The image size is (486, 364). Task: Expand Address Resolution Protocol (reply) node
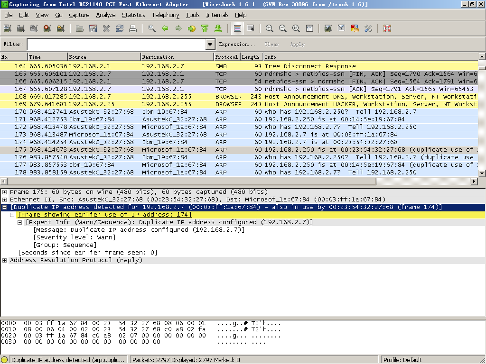pos(5,260)
